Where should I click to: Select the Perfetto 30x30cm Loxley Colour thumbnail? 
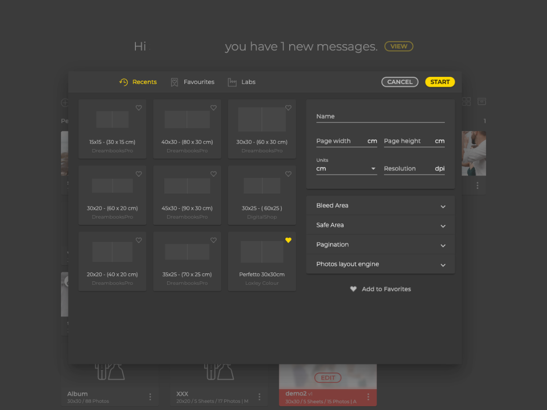point(262,252)
